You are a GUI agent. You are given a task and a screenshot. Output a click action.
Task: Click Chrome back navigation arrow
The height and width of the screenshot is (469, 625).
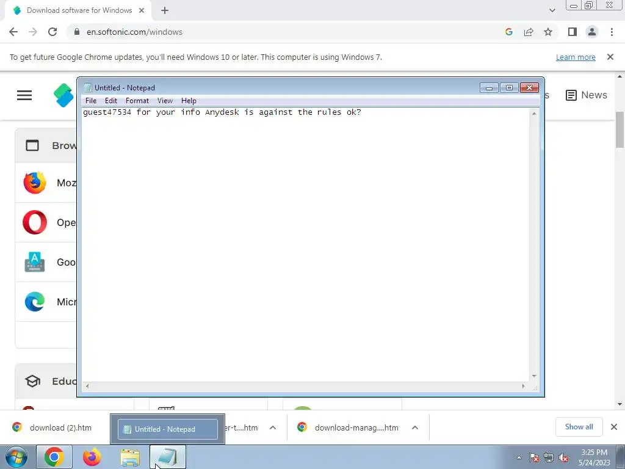click(13, 32)
